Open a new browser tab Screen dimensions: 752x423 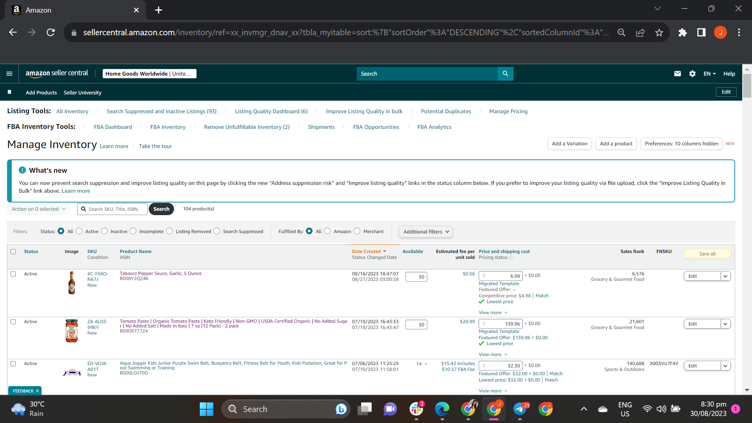(x=159, y=10)
